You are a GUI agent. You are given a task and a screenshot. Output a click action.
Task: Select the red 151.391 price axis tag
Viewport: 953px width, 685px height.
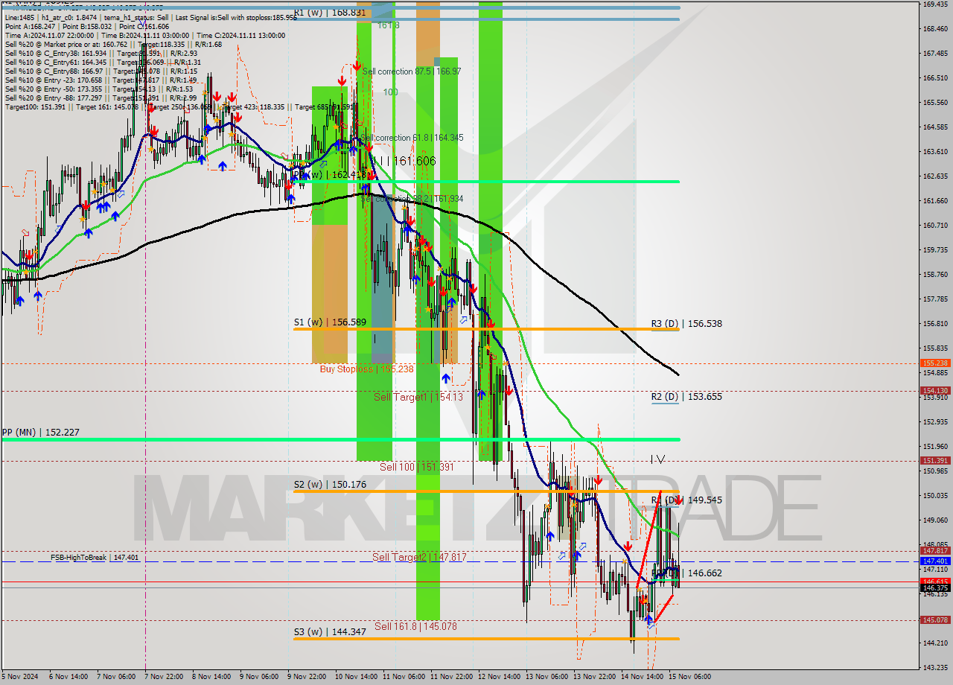(935, 461)
